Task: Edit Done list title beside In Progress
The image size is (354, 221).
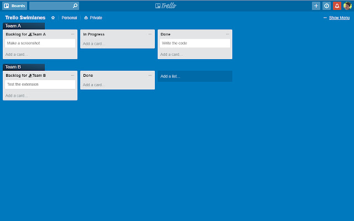Action: click(x=165, y=34)
